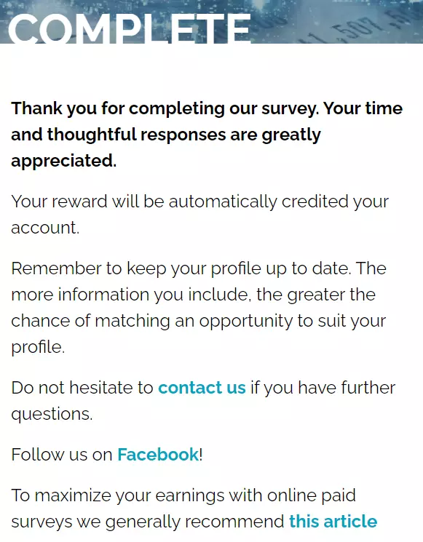Click the bold word appreciated
This screenshot has width=423, height=542.
point(63,161)
